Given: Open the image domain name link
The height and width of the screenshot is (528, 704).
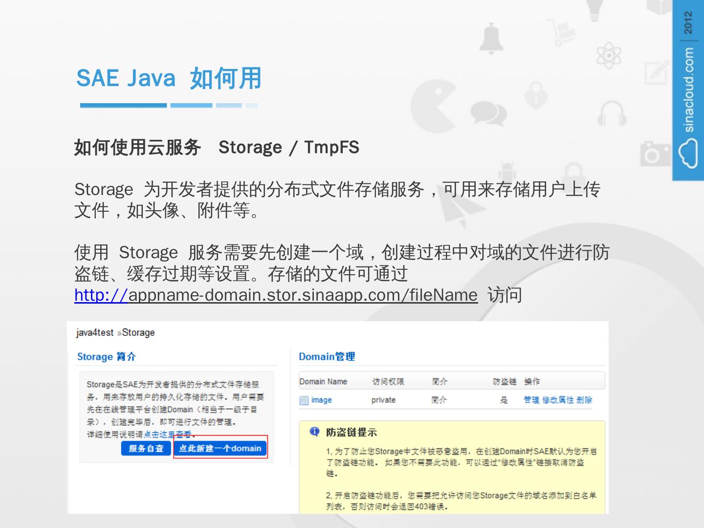Looking at the screenshot, I should (322, 400).
